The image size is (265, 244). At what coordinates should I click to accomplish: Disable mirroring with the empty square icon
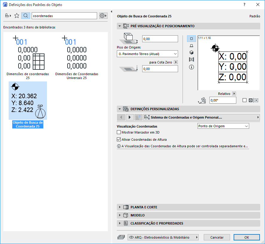(x=244, y=100)
